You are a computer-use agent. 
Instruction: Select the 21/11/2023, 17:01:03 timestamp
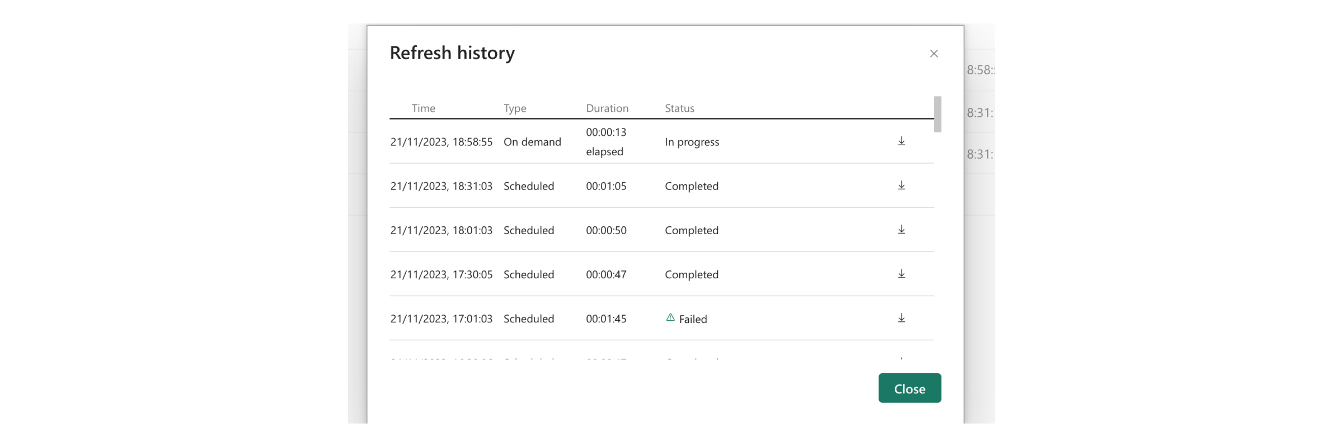click(442, 318)
